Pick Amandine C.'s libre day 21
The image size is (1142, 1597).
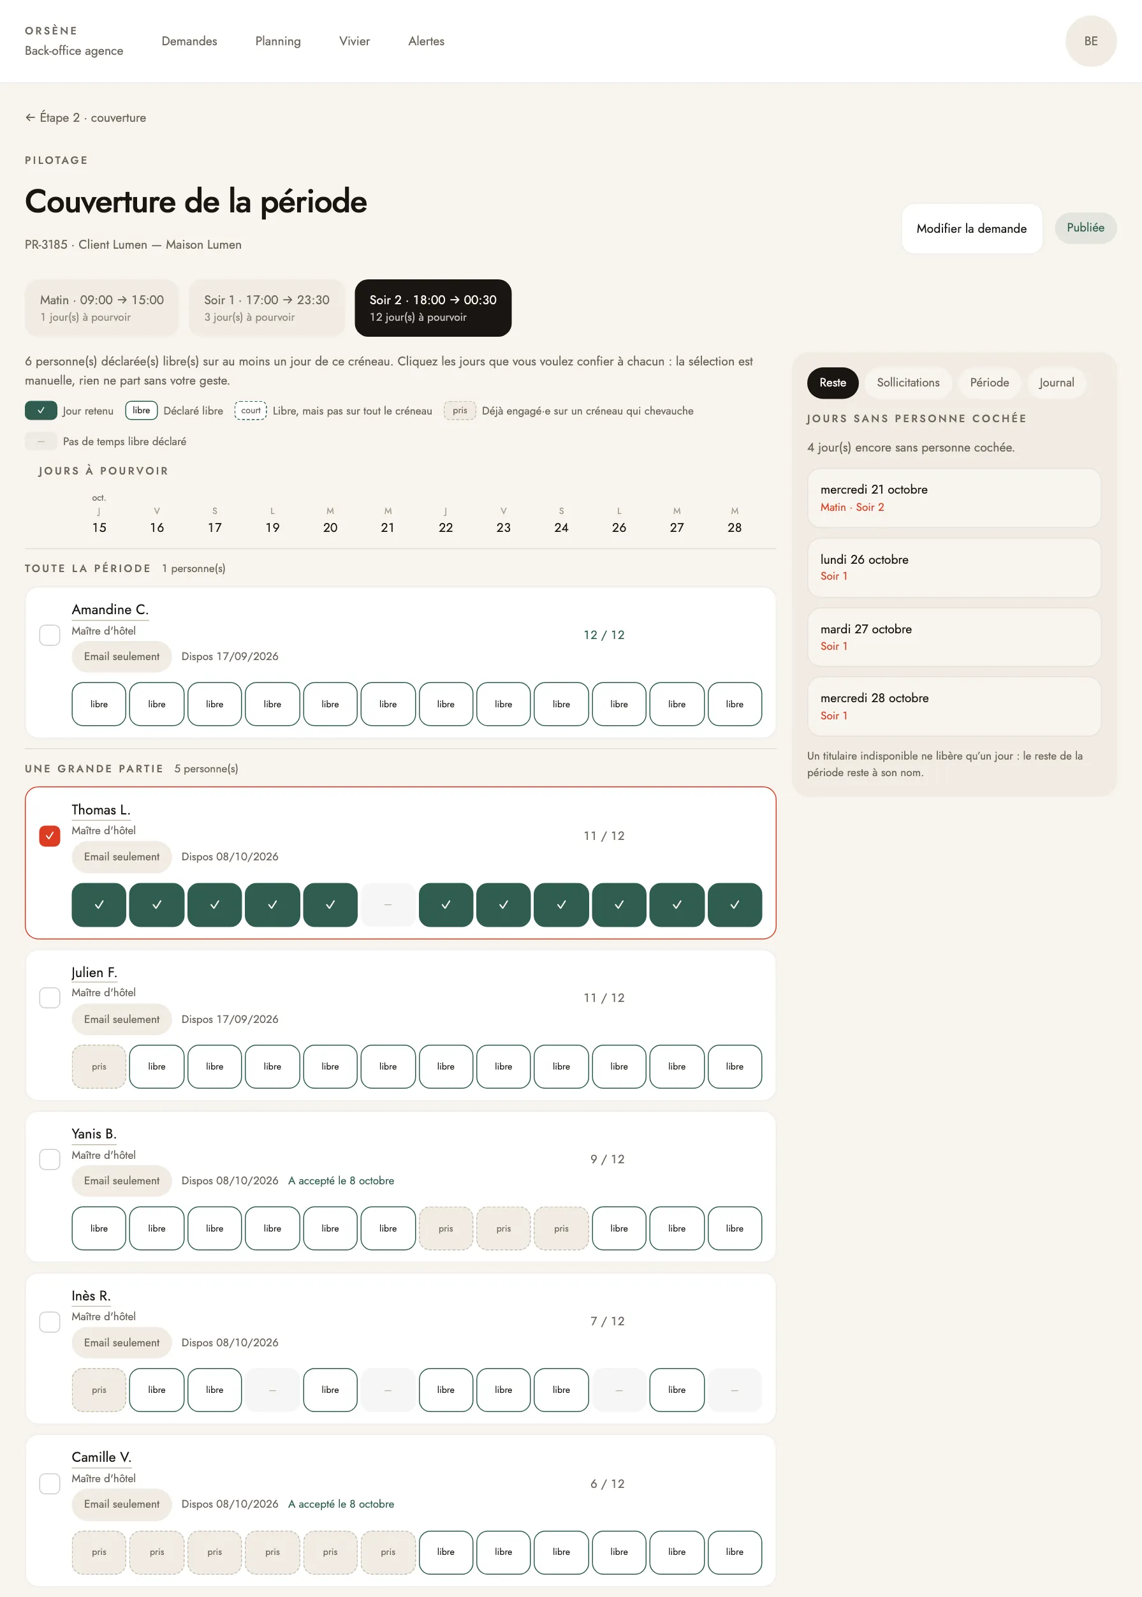pos(388,704)
